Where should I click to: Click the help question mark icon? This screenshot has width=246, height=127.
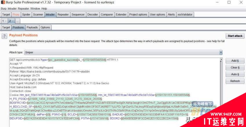[x=4, y=36]
